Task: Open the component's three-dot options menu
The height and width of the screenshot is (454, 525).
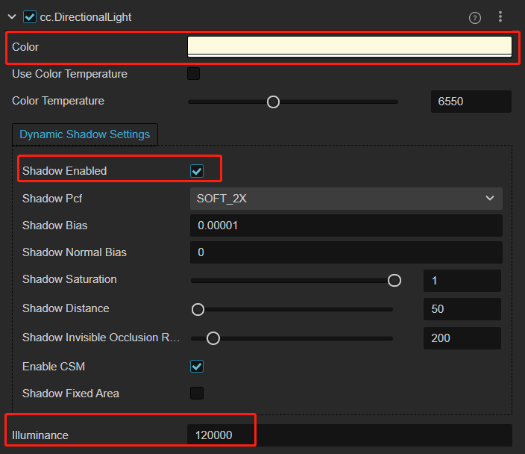Action: [500, 16]
